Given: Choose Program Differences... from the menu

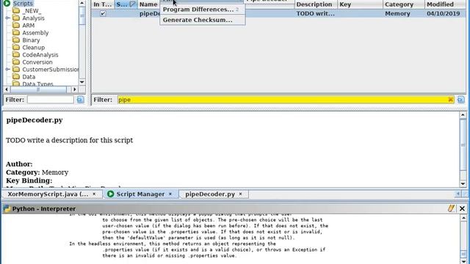Looking at the screenshot, I should click(x=203, y=10).
